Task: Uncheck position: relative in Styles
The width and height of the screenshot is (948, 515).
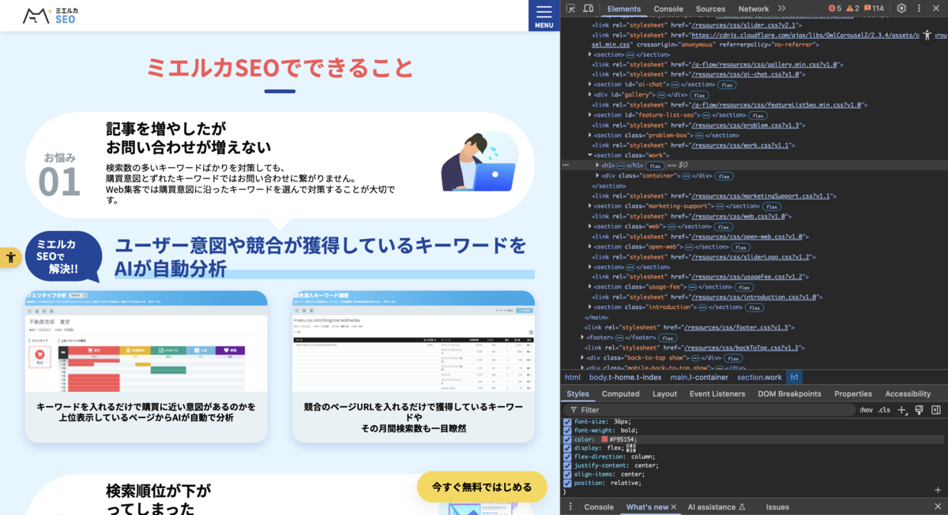Action: point(567,483)
